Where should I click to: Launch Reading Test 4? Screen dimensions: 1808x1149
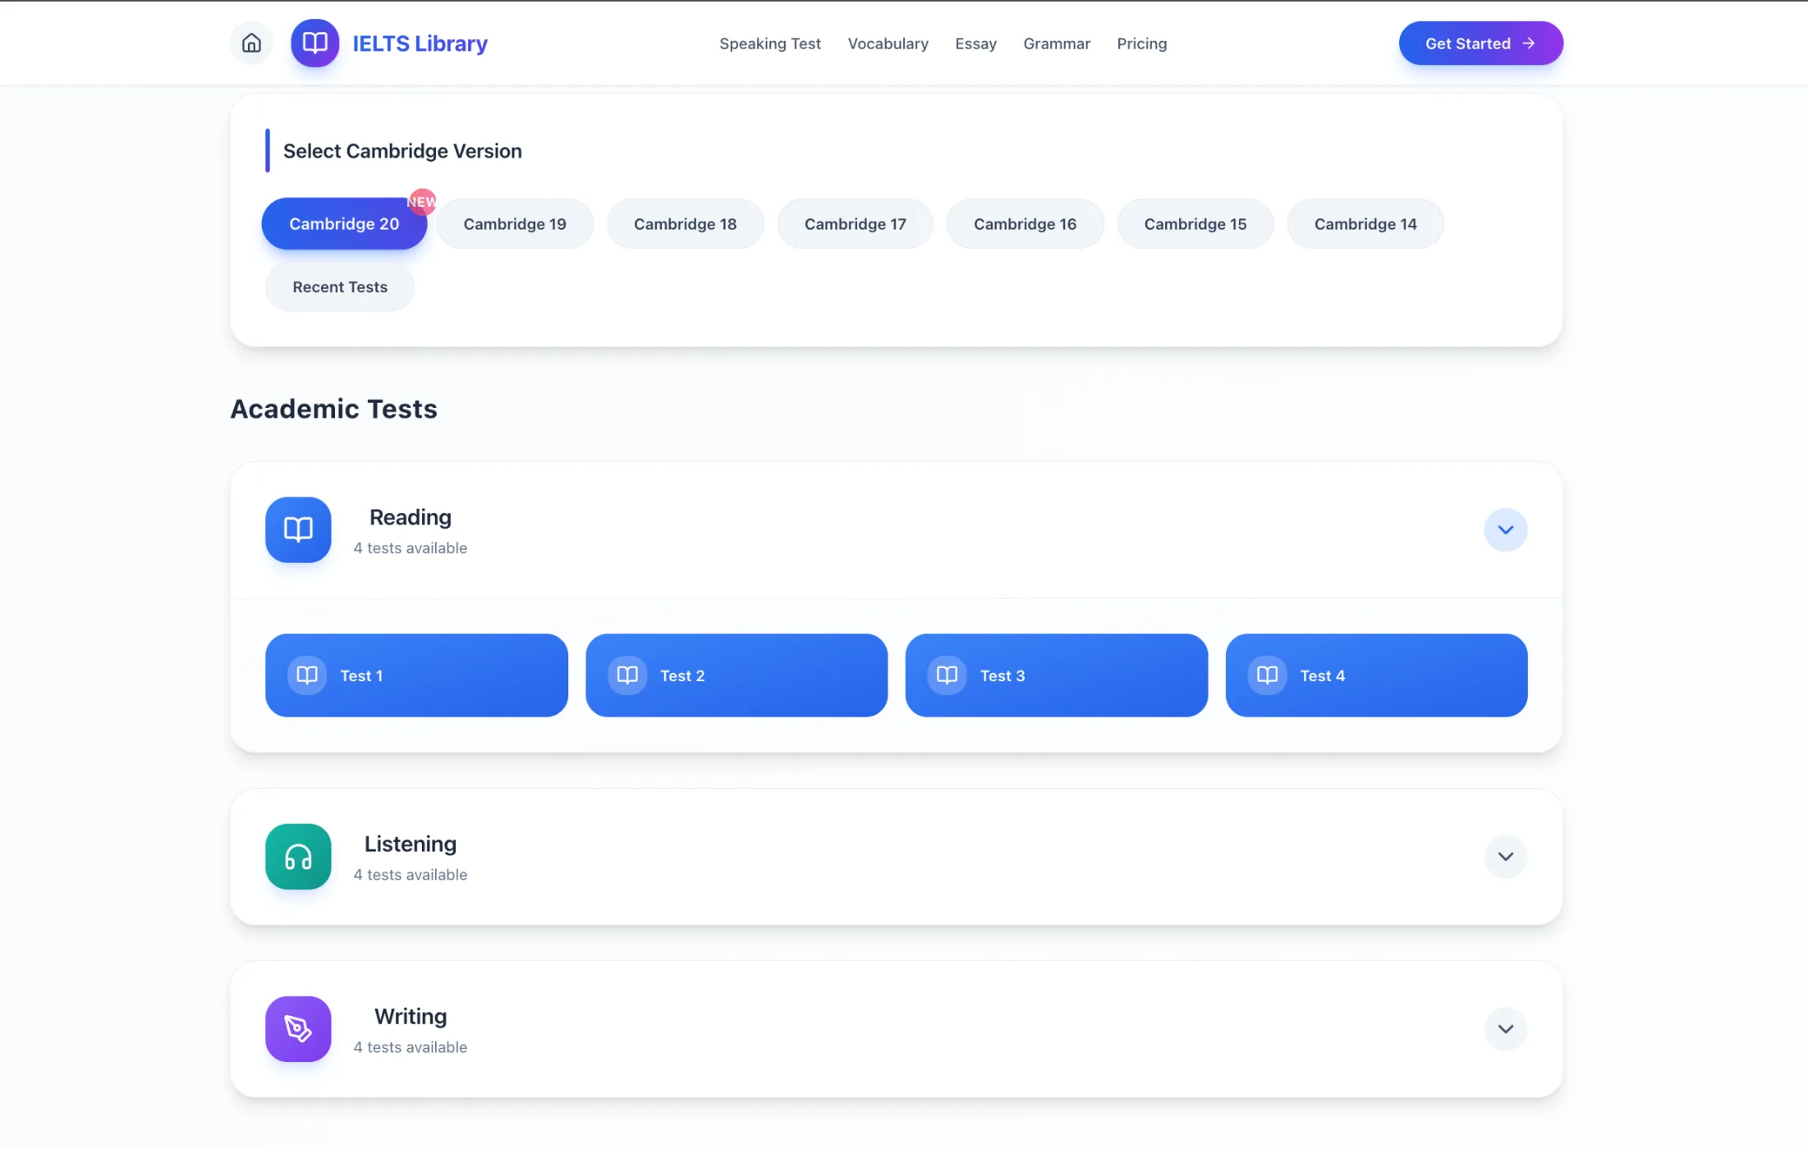point(1376,675)
